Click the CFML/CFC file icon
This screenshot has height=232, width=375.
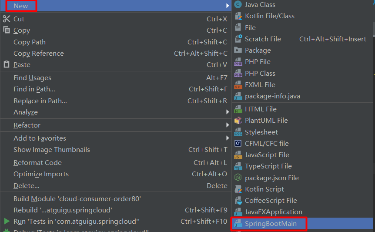coord(238,144)
